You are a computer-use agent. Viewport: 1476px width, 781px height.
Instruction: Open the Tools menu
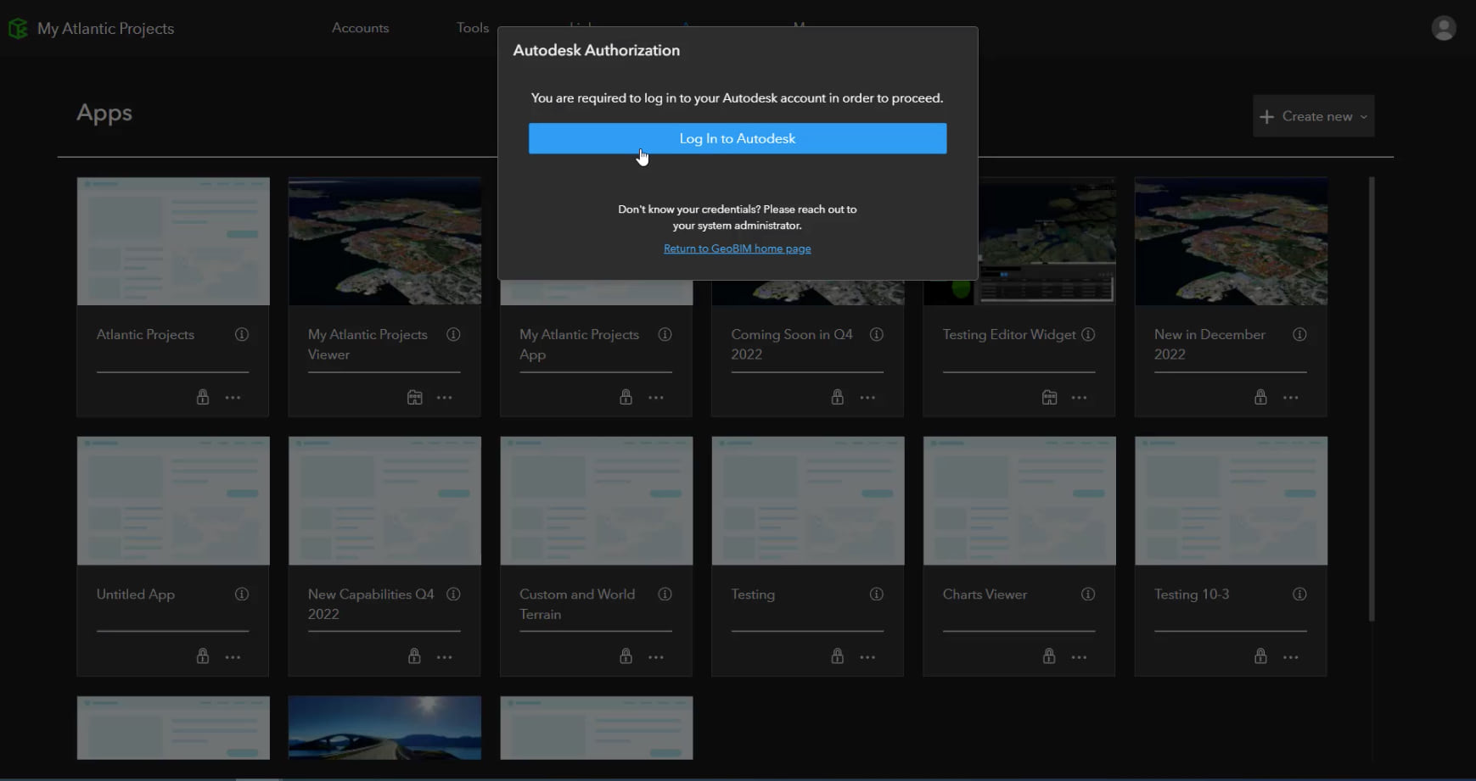[x=473, y=28]
